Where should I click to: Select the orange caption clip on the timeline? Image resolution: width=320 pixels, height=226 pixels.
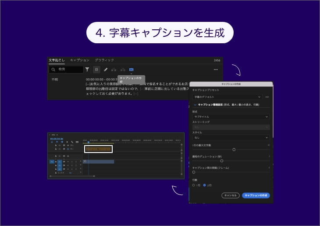coord(98,149)
